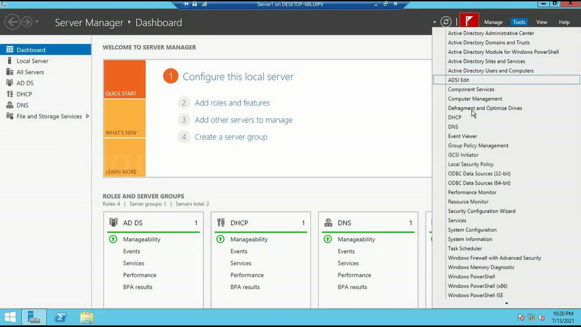
Task: Click the What's New tile
Action: click(124, 119)
